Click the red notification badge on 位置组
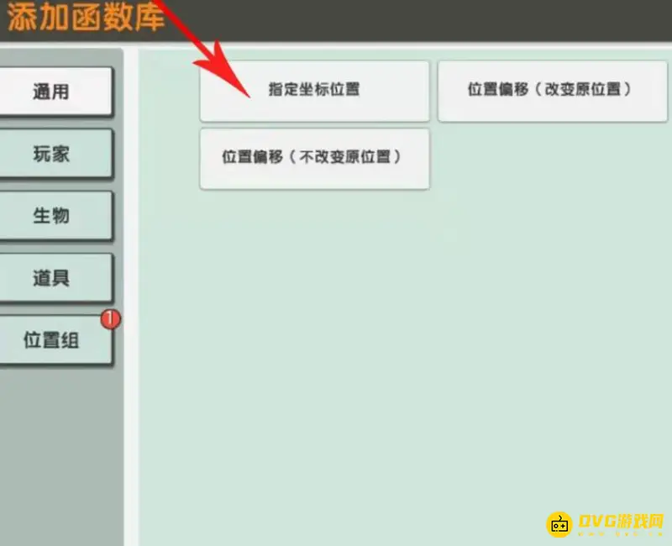 coord(109,320)
